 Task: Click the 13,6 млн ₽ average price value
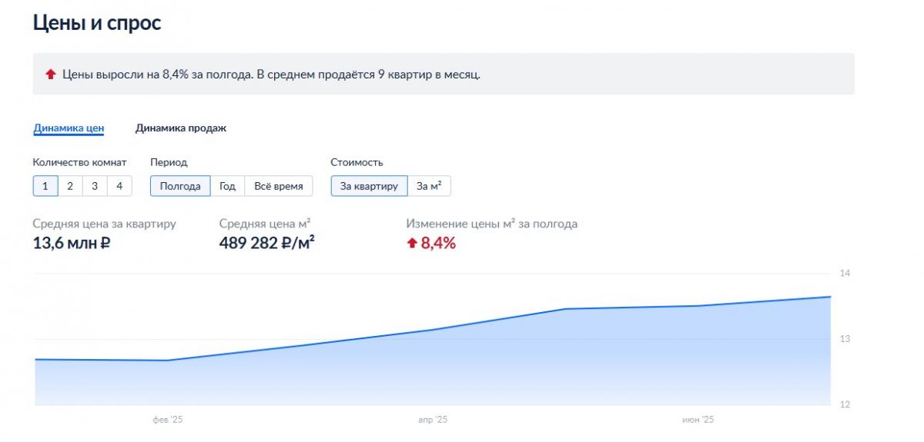point(72,243)
